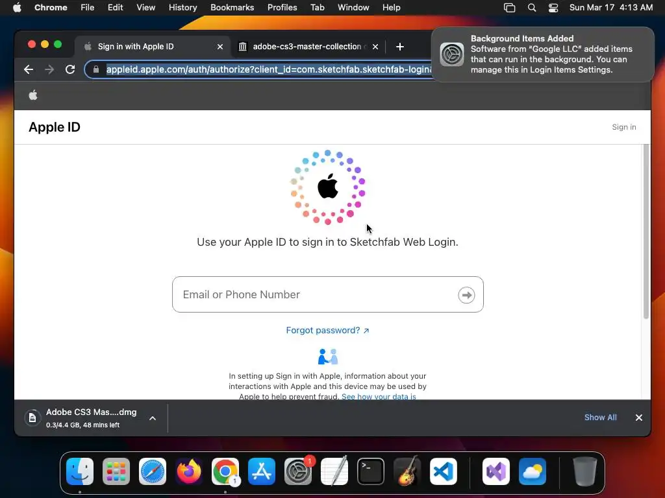Launch Firefox from the Dock

[x=189, y=471]
